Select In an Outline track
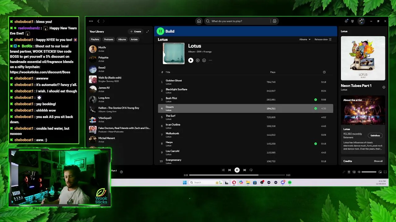The height and width of the screenshot is (222, 396). 245,126
